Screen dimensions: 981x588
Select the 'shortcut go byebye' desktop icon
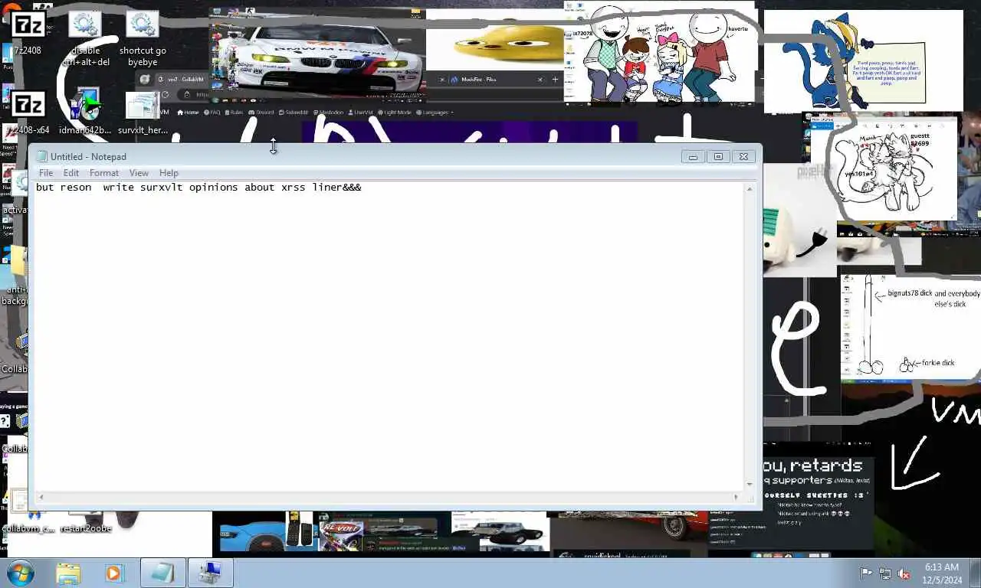tap(143, 39)
